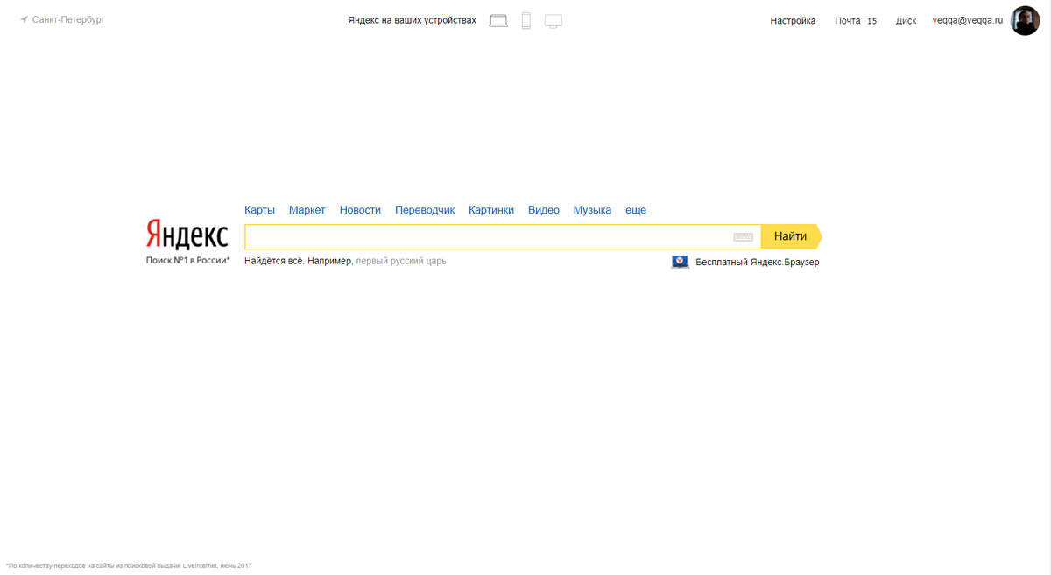This screenshot has width=1051, height=575.
Task: Click the Яндекс logo
Action: [x=187, y=234]
